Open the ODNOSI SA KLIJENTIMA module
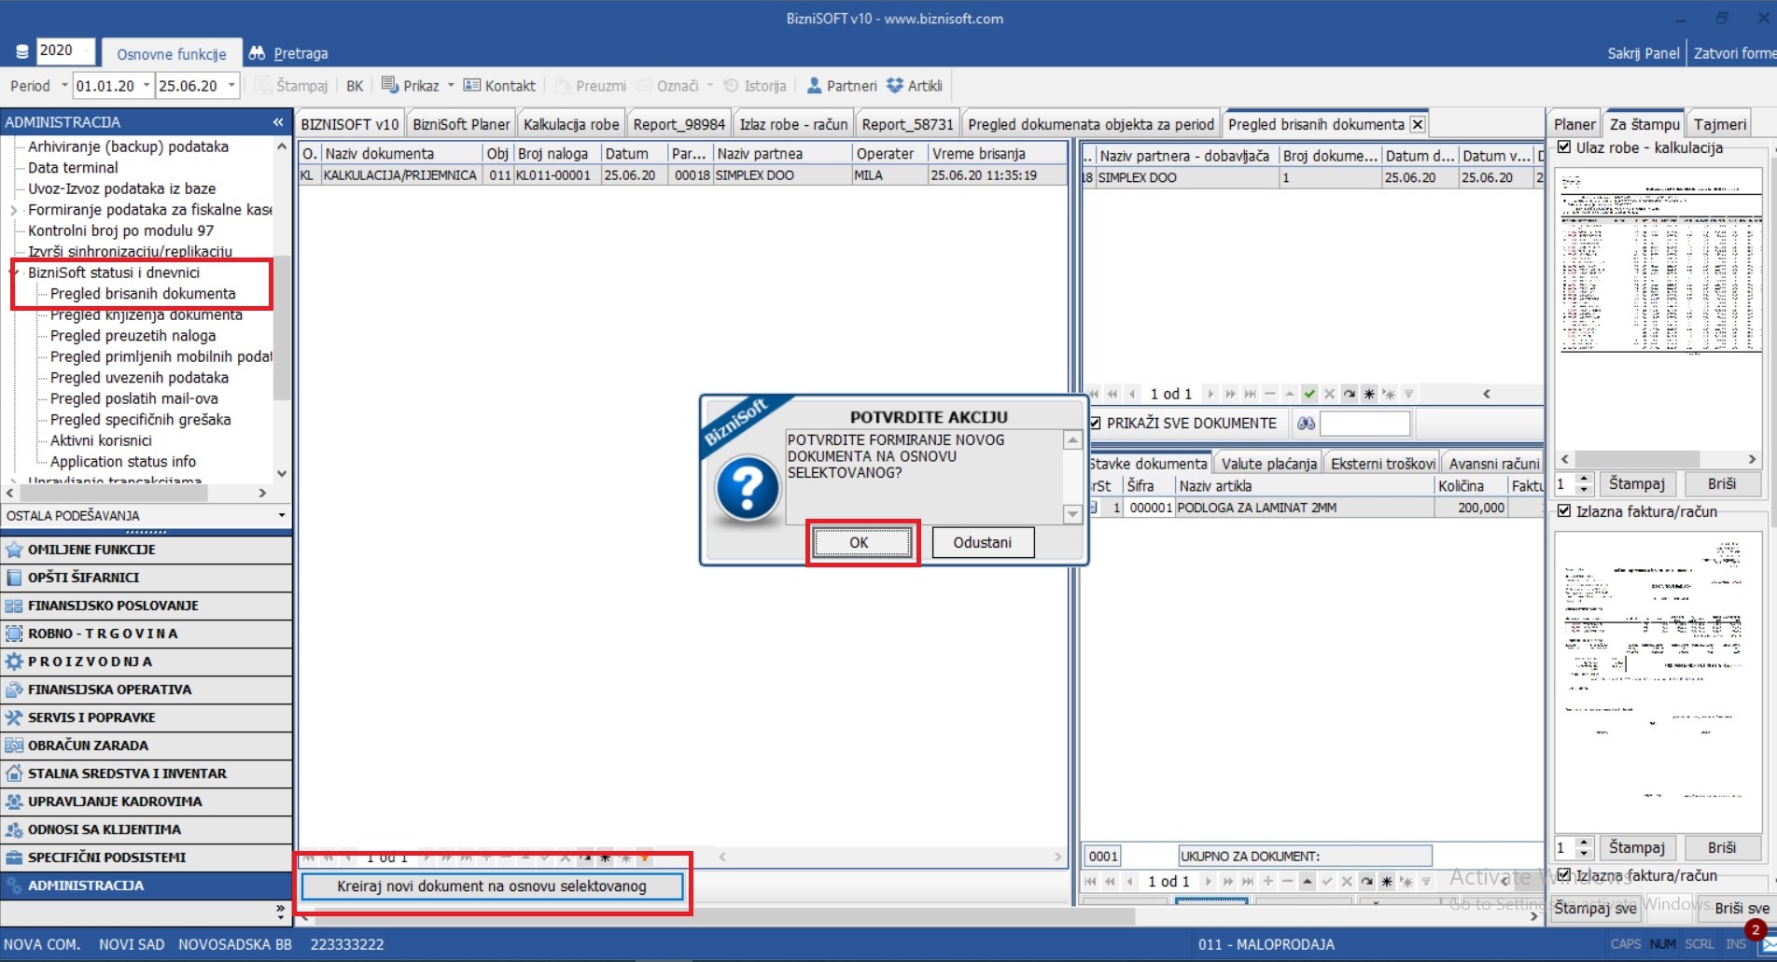The height and width of the screenshot is (962, 1777). tap(147, 830)
